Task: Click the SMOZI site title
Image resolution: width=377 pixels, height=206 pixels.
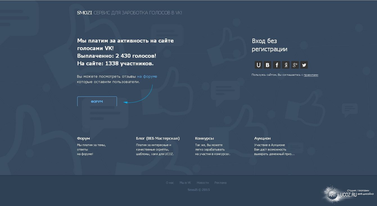Action: [85, 13]
